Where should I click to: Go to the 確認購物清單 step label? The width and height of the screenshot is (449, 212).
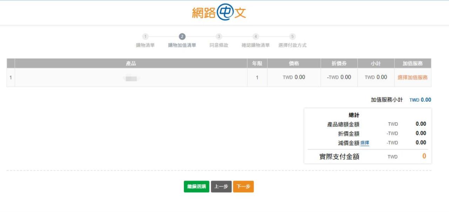click(256, 45)
